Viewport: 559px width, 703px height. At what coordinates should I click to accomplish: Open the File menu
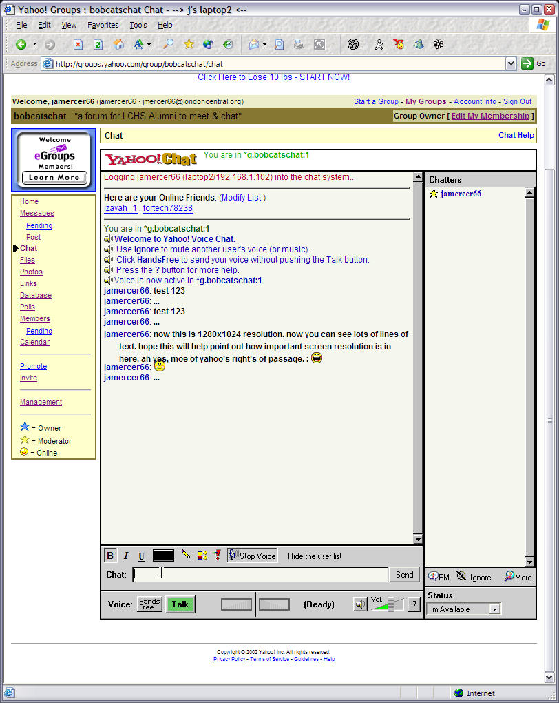tap(21, 25)
